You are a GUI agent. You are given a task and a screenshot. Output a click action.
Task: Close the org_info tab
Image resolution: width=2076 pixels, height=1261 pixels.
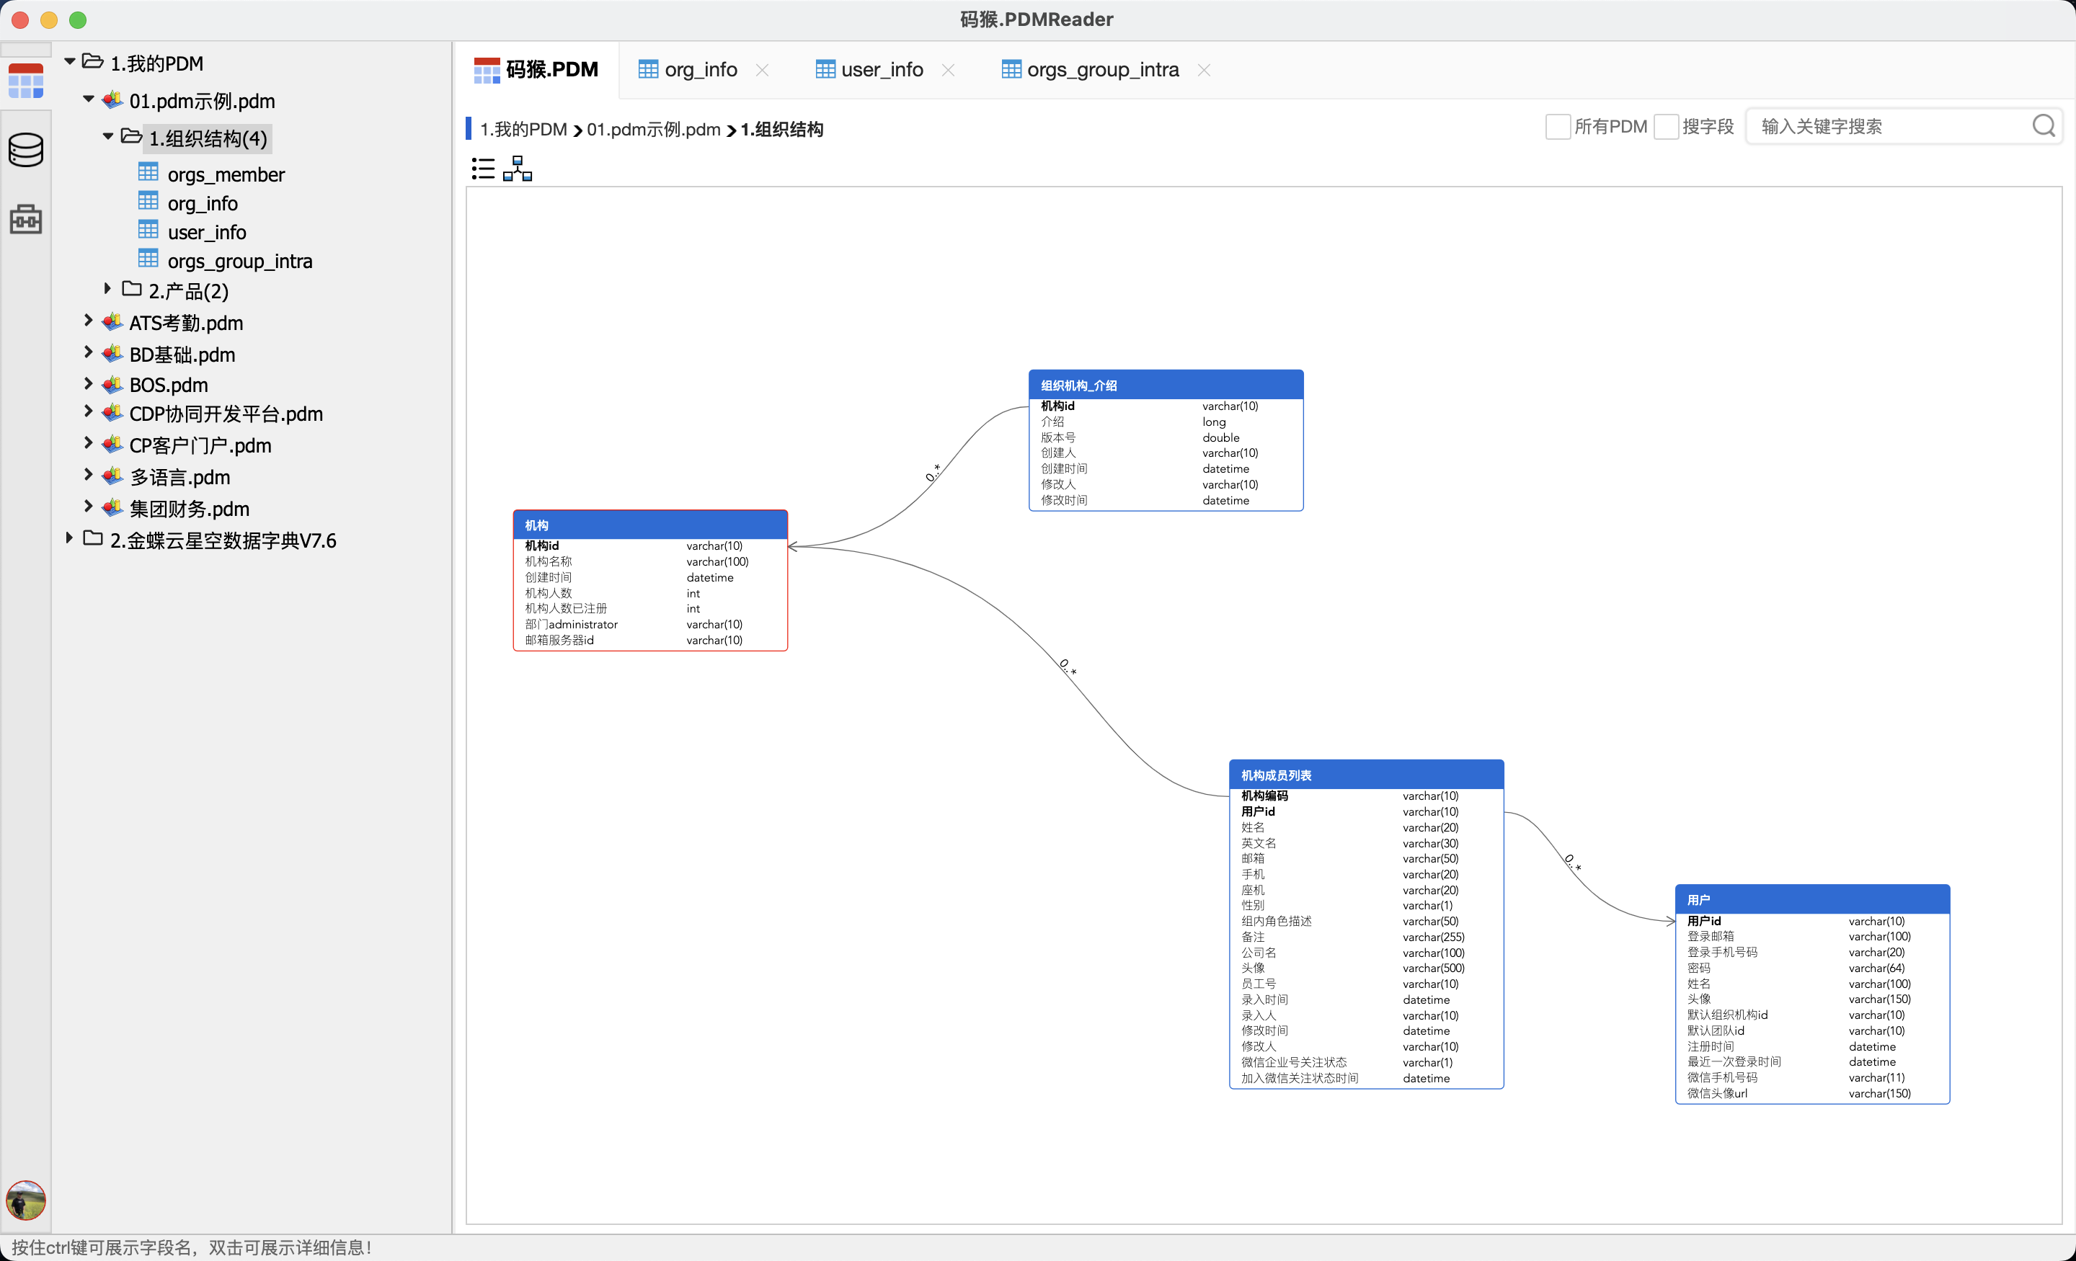click(763, 70)
